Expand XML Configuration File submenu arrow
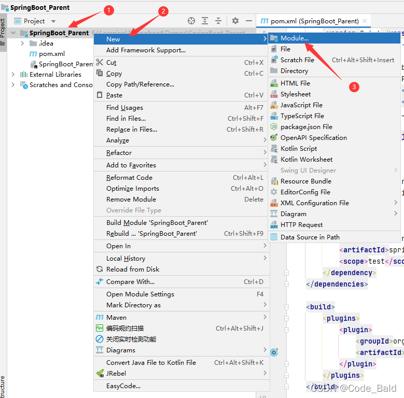Screen dimensions: 404x398 coord(396,203)
